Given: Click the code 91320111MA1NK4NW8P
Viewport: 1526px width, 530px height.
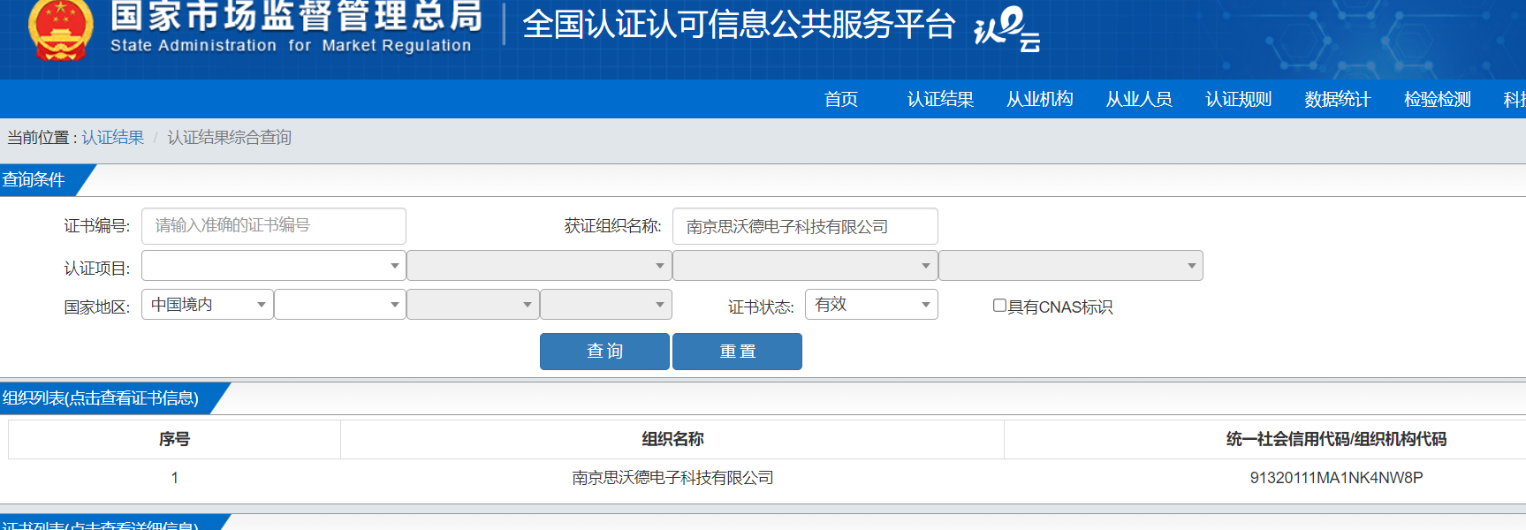Looking at the screenshot, I should click(1336, 478).
